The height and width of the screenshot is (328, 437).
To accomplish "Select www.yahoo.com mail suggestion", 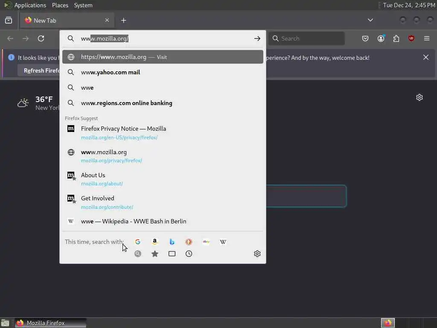I will point(163,72).
